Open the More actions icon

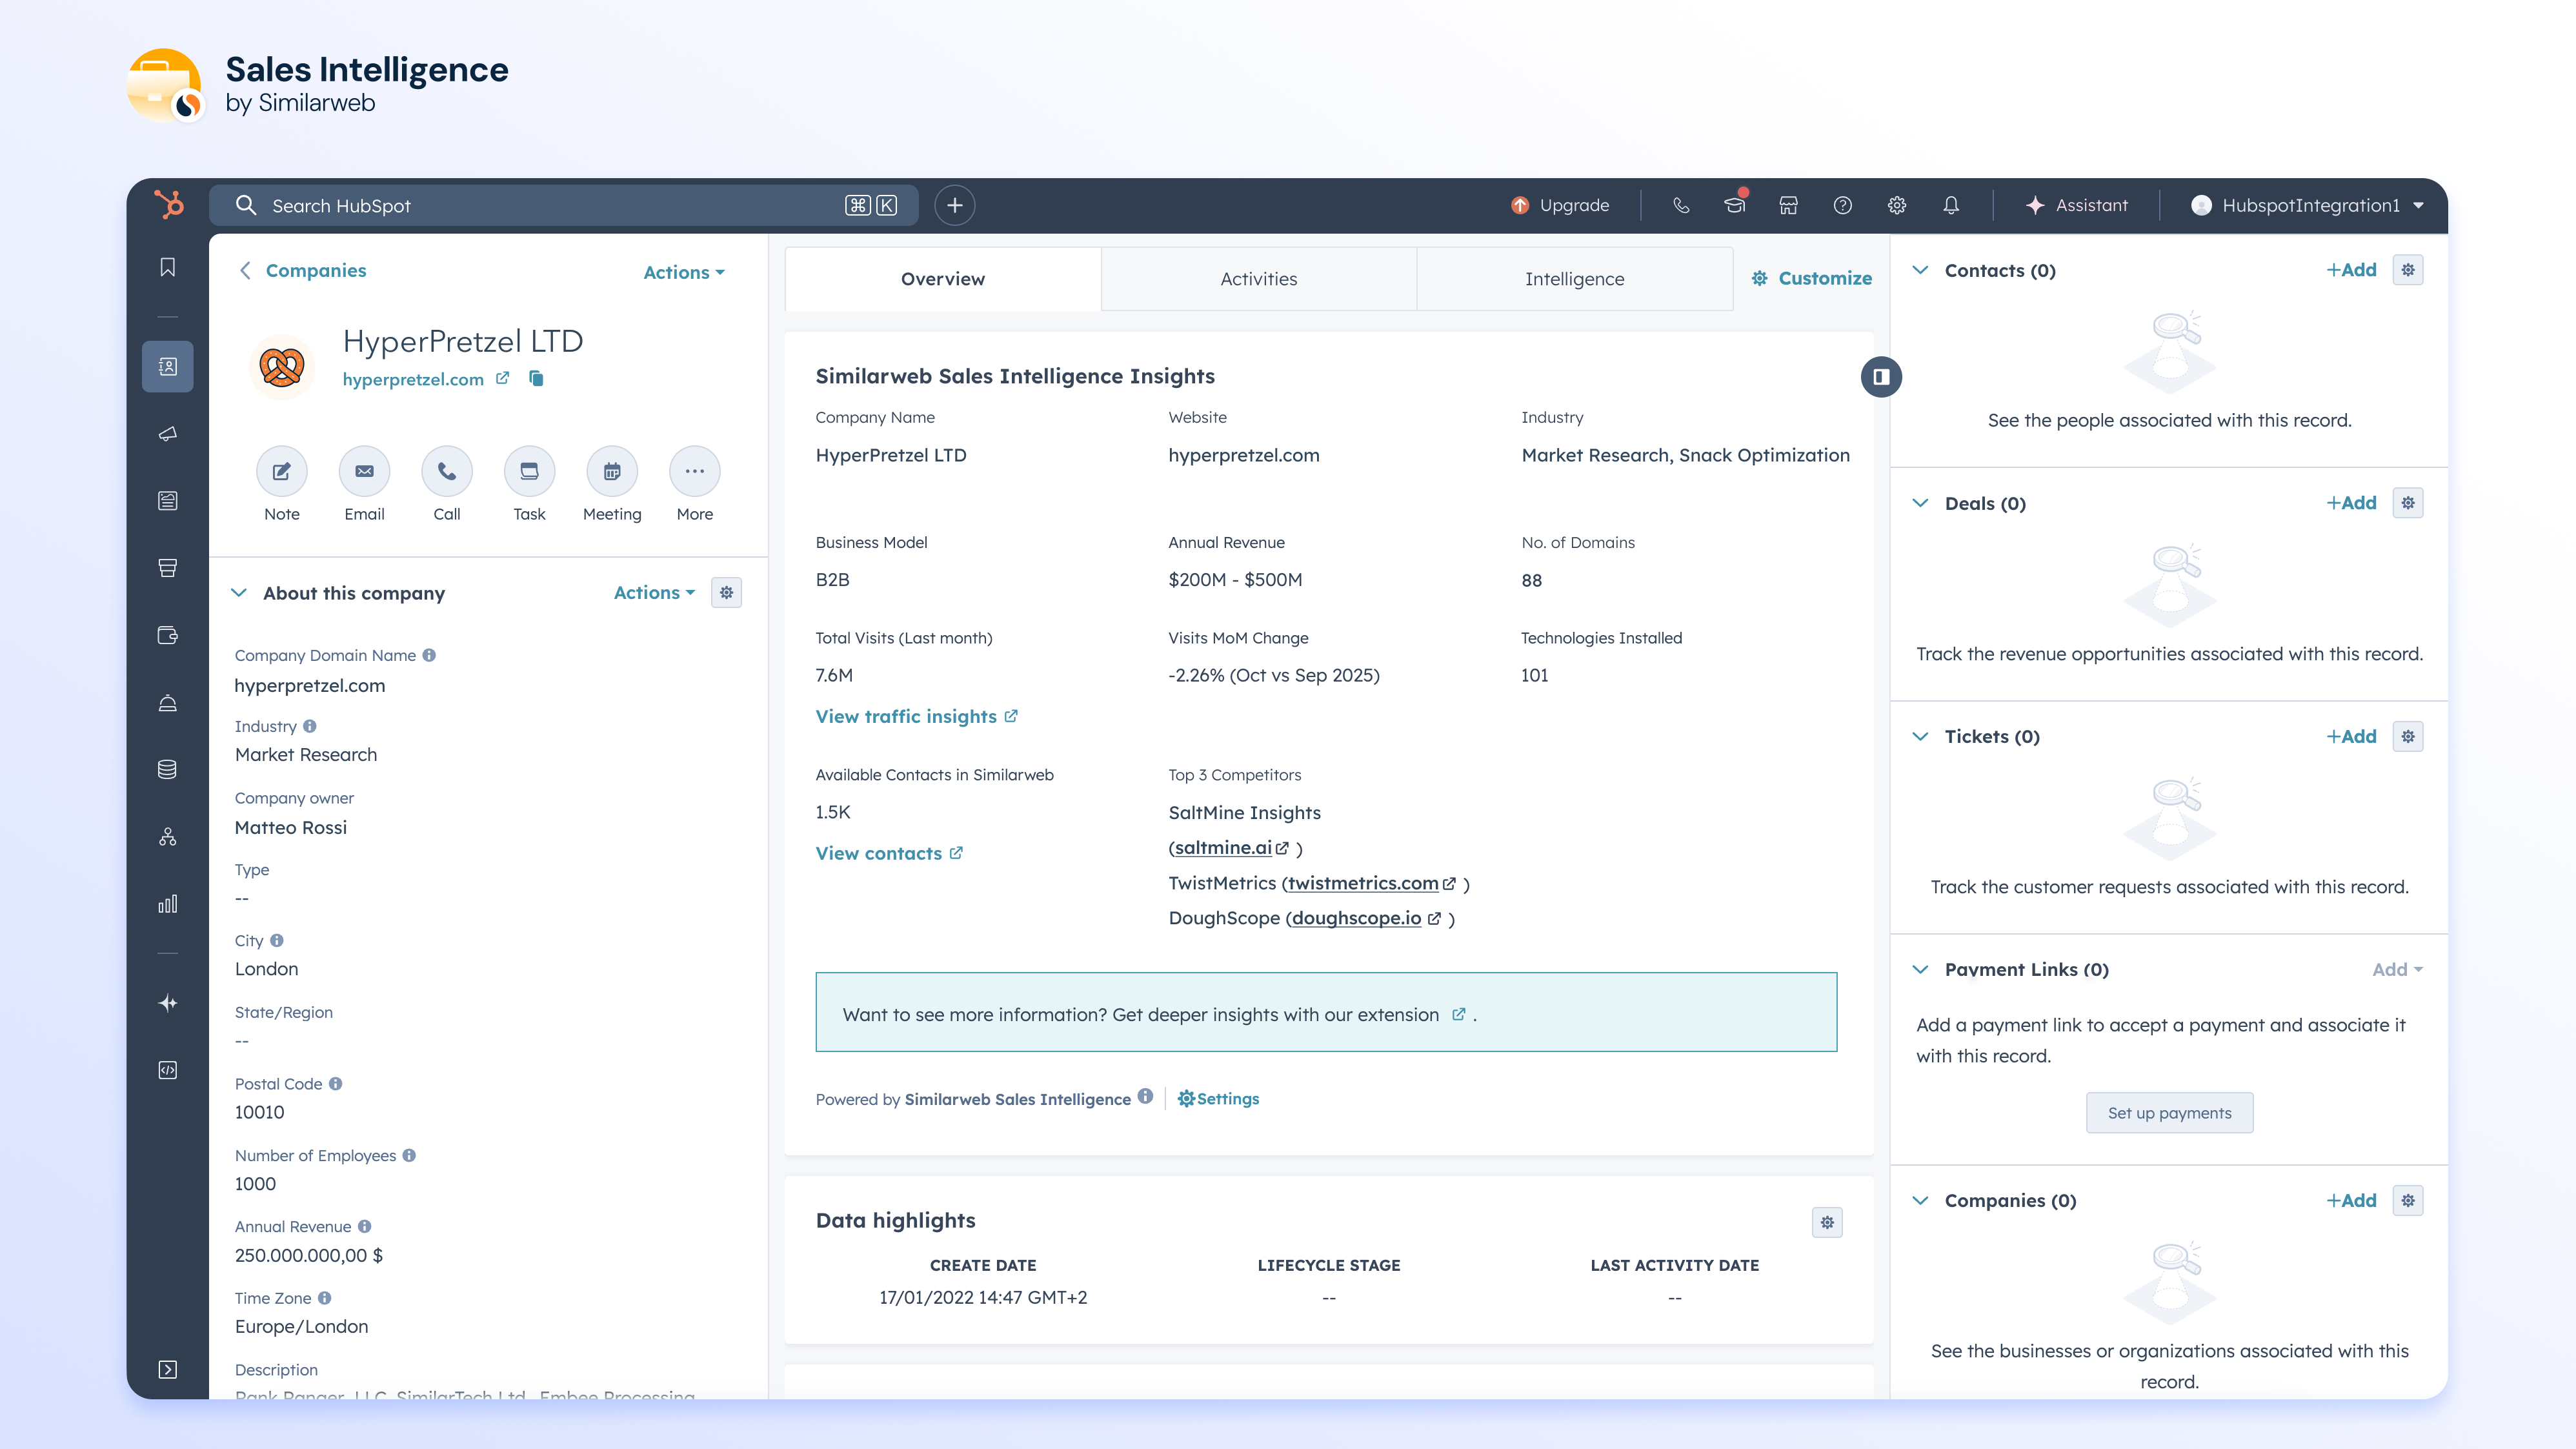(694, 471)
